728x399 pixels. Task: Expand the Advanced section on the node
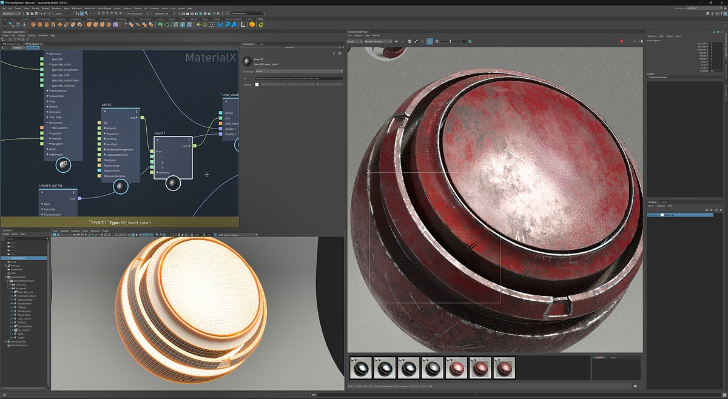pyautogui.click(x=47, y=155)
